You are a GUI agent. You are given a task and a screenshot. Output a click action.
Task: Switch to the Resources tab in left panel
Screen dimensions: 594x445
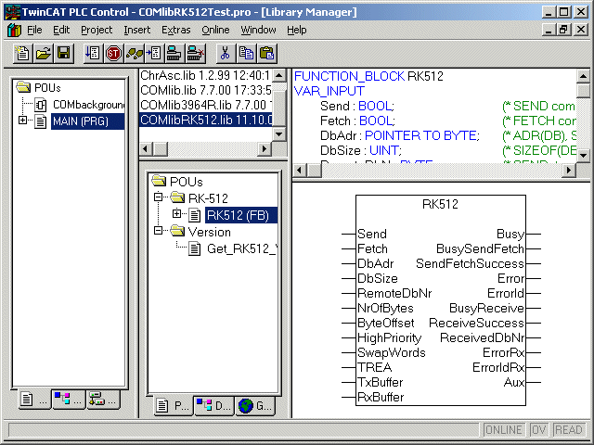click(x=100, y=400)
